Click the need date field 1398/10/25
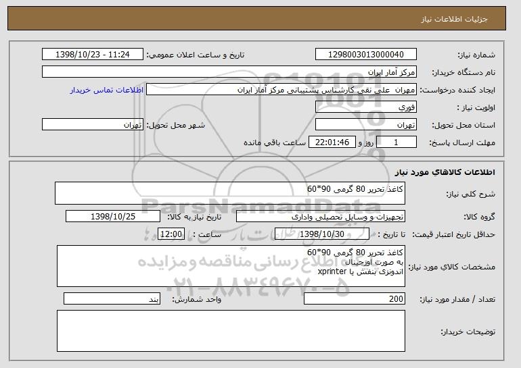Screen dimensions: 521x368 pos(113,217)
